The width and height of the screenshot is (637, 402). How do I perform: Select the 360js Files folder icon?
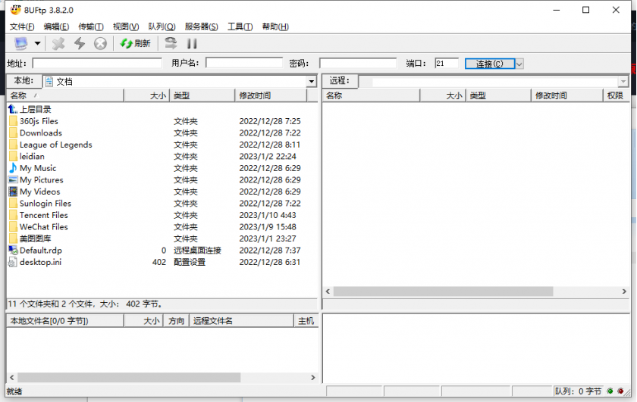13,121
